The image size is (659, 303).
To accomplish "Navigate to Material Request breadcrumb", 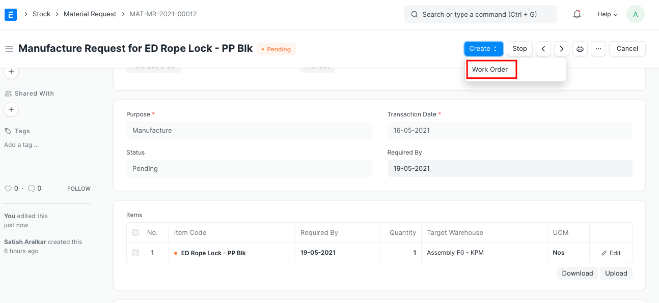I will 90,14.
